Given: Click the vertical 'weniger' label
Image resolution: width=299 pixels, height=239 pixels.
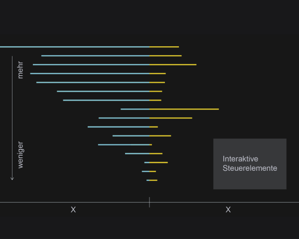Looking at the screenshot, I should 20,155.
